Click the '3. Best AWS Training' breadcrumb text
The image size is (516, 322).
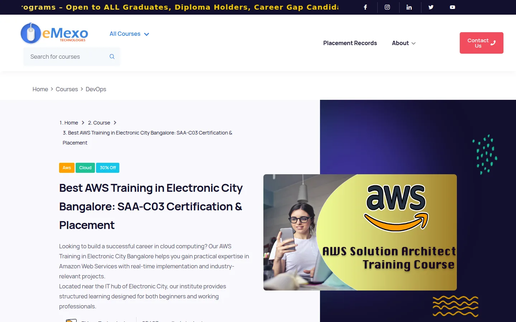147,138
